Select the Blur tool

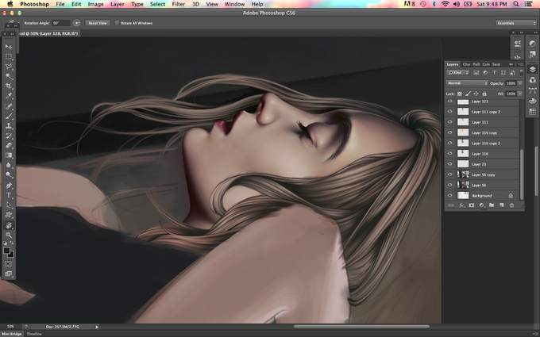coord(9,165)
